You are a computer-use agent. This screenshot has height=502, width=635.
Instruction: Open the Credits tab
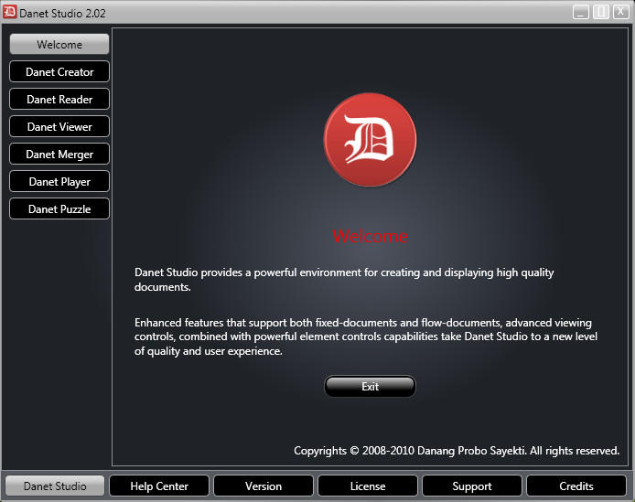point(576,486)
